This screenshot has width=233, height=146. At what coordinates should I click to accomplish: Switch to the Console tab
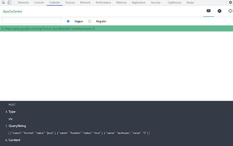39,3
